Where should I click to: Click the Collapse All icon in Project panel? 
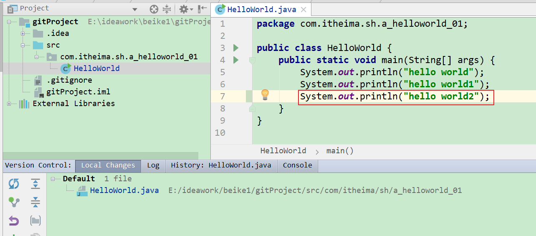[x=167, y=9]
